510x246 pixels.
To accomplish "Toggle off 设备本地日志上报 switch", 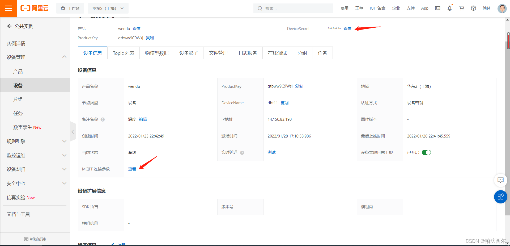I will click(426, 152).
